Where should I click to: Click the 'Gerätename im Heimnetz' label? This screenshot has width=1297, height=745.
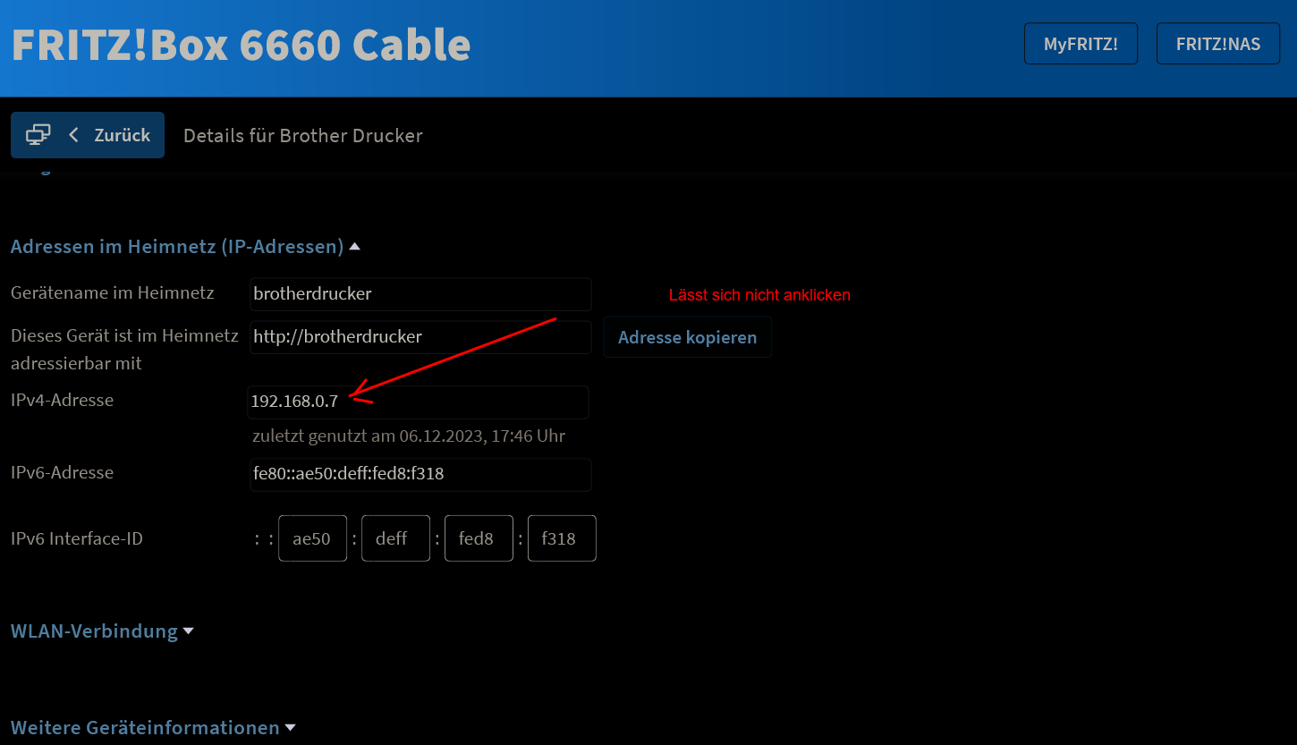pyautogui.click(x=113, y=292)
